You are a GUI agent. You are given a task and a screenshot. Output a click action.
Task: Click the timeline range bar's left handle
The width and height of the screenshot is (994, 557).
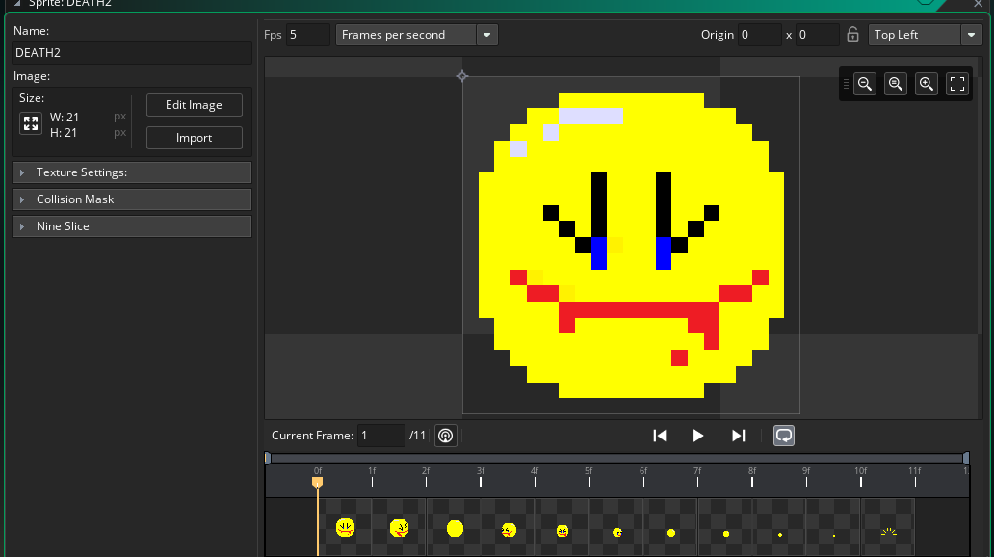point(268,458)
